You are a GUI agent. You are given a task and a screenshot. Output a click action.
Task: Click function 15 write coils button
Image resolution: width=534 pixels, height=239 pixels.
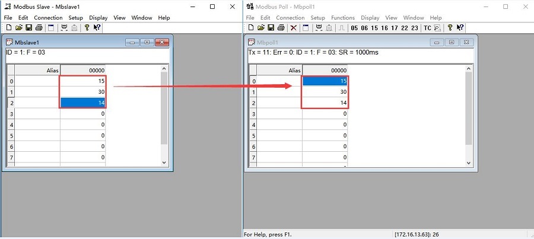click(x=374, y=28)
